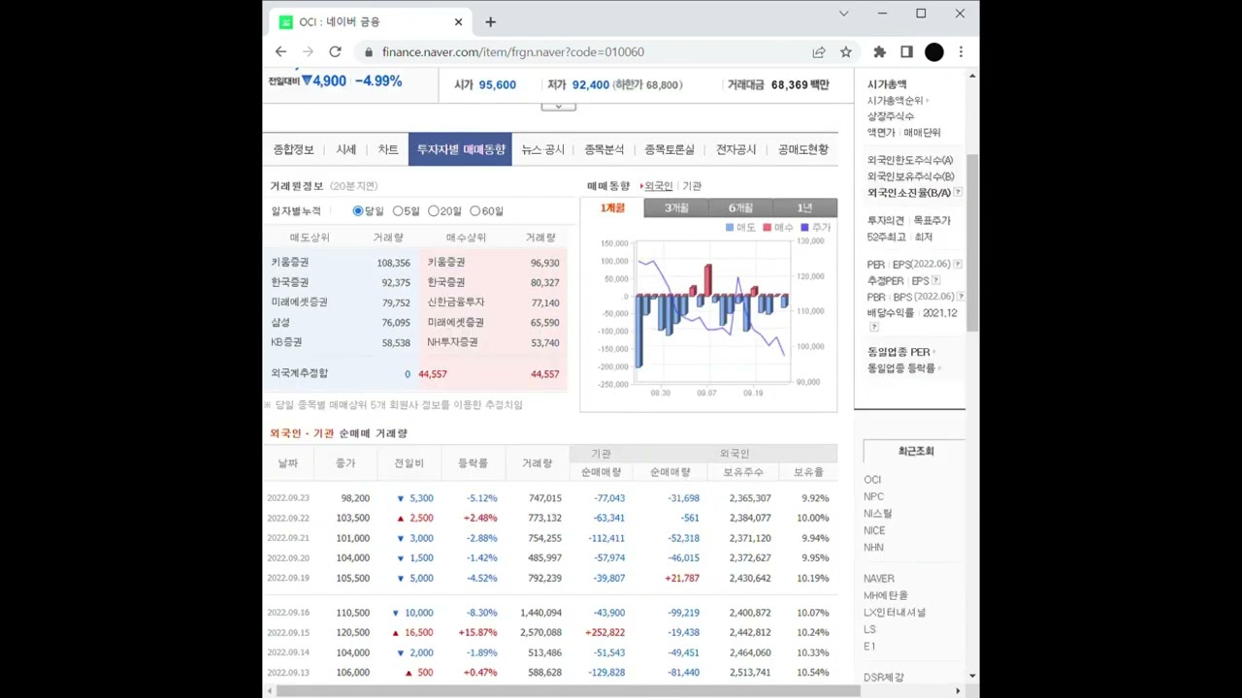Click the 2022.09.23 date cell
Screen dimensions: 1242x698
pyautogui.click(x=288, y=498)
